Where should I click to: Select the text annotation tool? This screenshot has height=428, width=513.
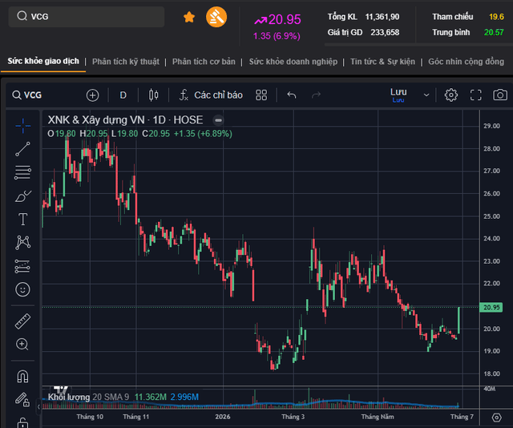coord(23,220)
